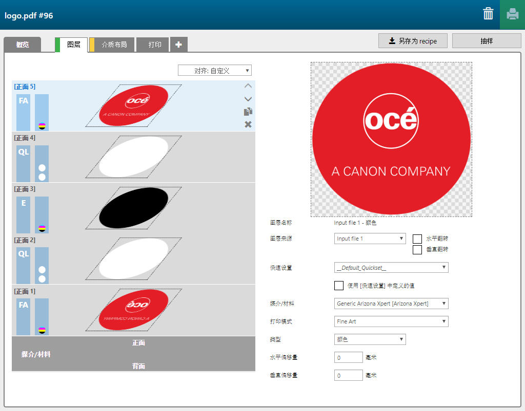Click the FA print mode badge in 正面 5

tap(24, 112)
